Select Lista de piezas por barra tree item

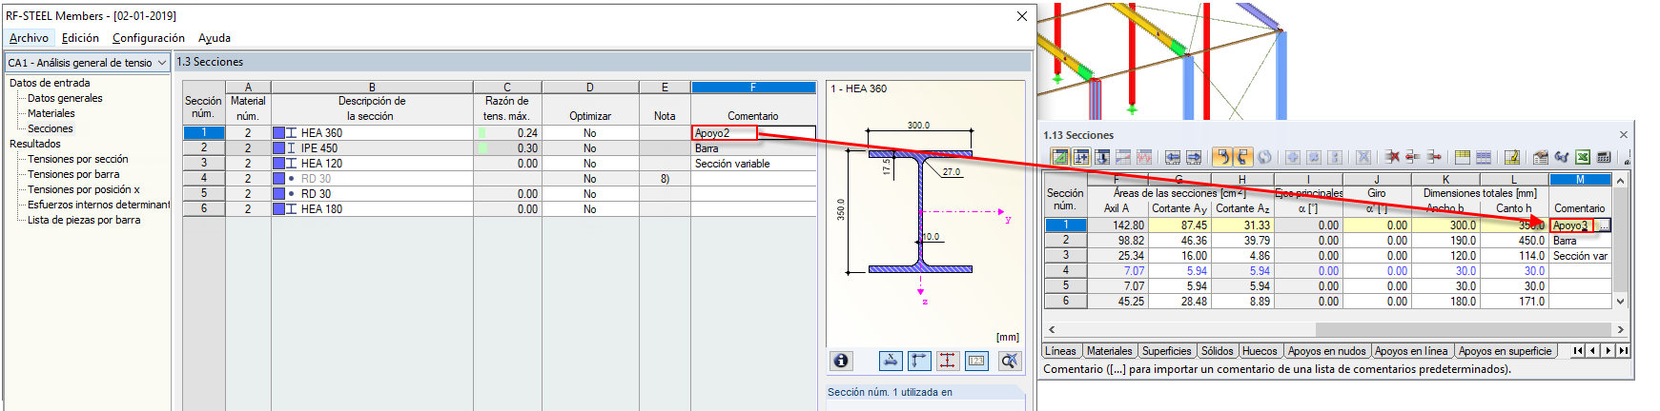[84, 220]
